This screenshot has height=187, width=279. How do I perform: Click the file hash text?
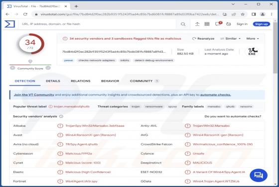coord(114,52)
